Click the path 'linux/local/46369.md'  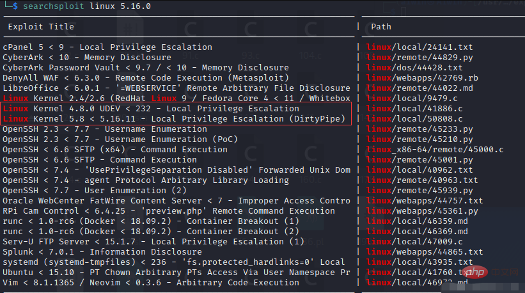click(417, 232)
